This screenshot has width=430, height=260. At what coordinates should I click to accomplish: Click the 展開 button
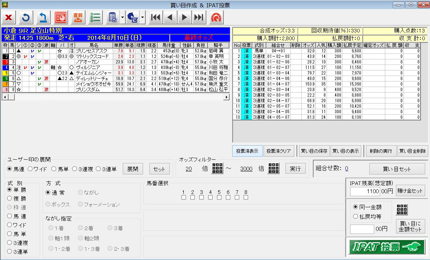133,169
